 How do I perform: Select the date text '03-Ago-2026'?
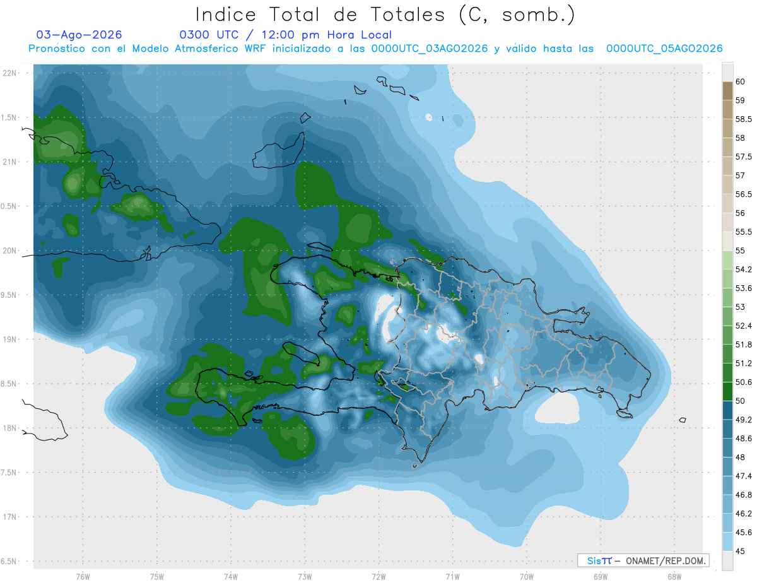coord(79,35)
